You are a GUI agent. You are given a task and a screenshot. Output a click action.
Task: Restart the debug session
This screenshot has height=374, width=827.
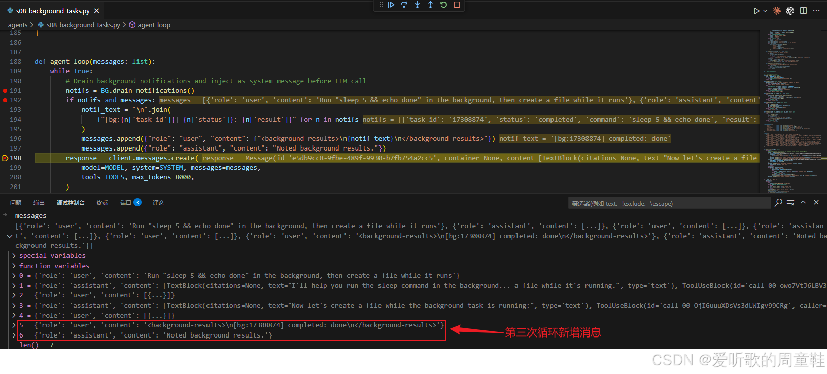pyautogui.click(x=443, y=5)
